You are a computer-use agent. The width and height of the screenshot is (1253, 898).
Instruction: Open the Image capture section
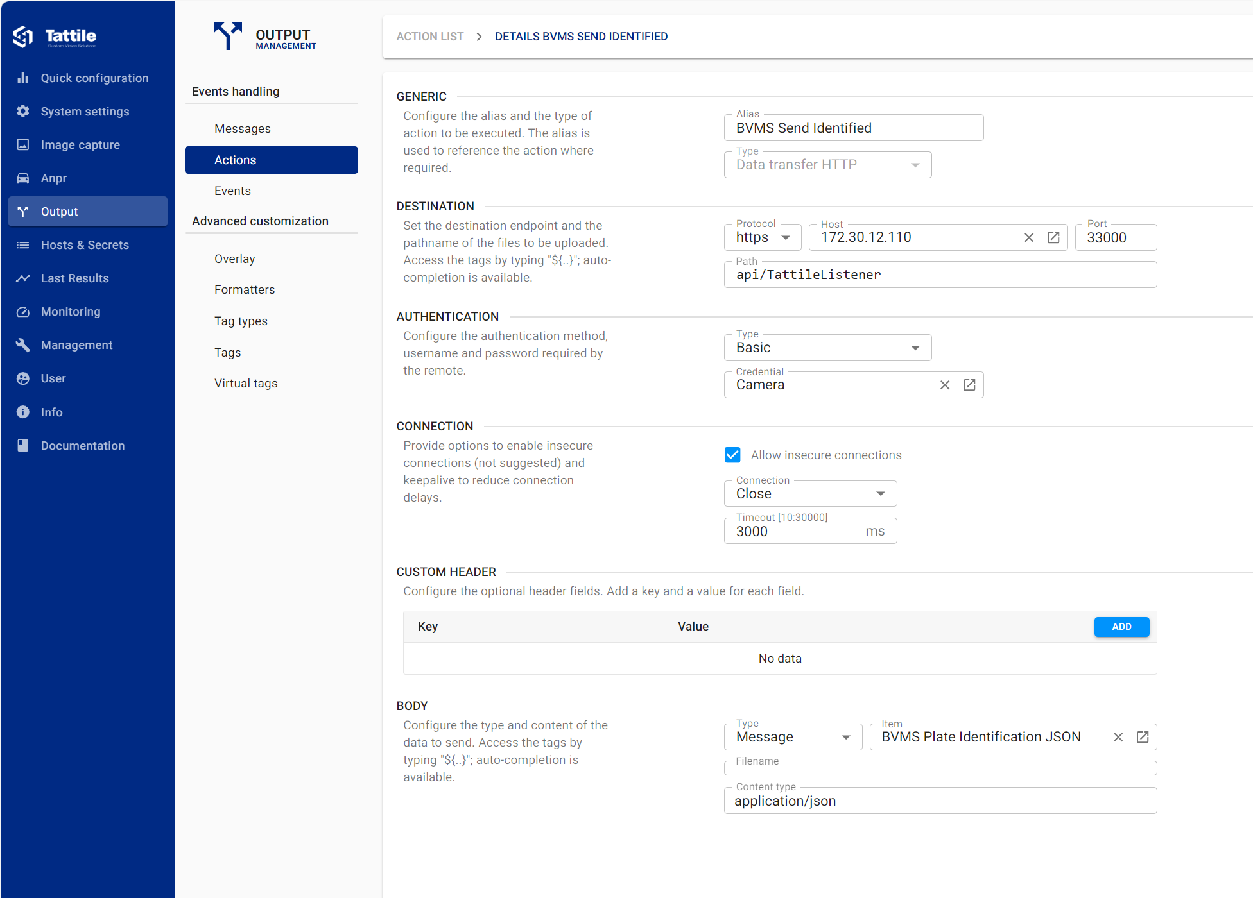point(88,145)
